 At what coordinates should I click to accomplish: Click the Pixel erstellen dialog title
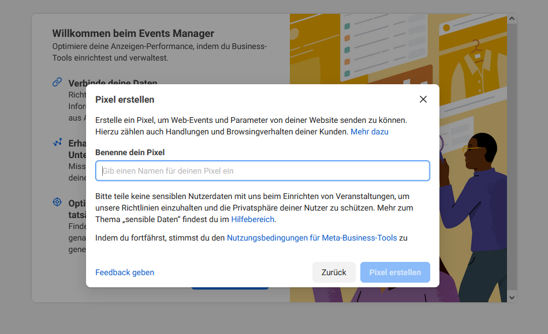[x=125, y=99]
